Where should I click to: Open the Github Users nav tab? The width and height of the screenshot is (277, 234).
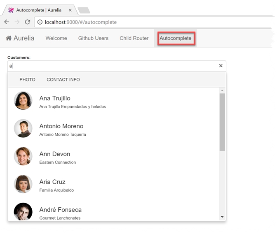[x=93, y=38]
